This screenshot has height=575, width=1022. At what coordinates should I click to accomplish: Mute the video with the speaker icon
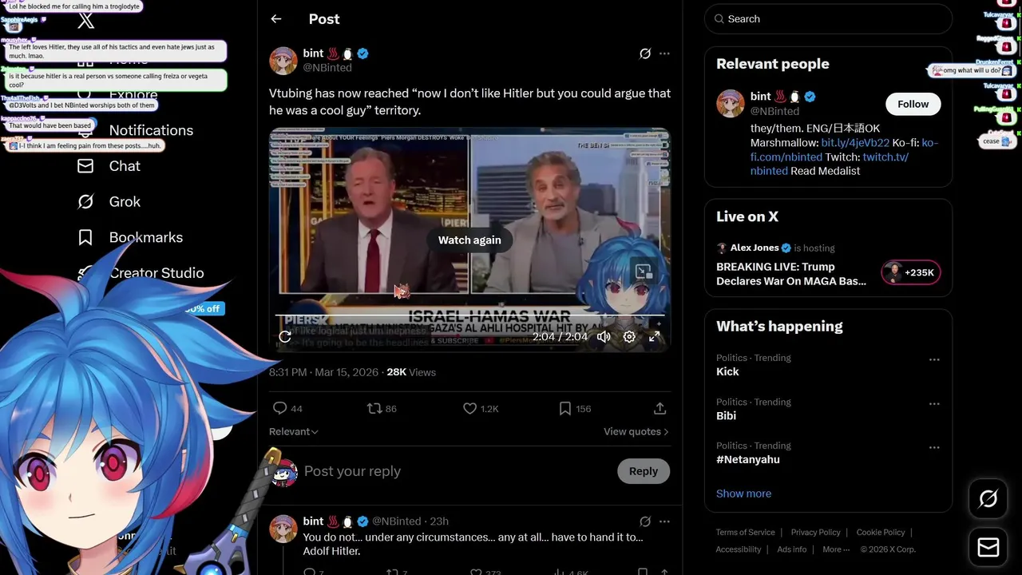pos(604,337)
